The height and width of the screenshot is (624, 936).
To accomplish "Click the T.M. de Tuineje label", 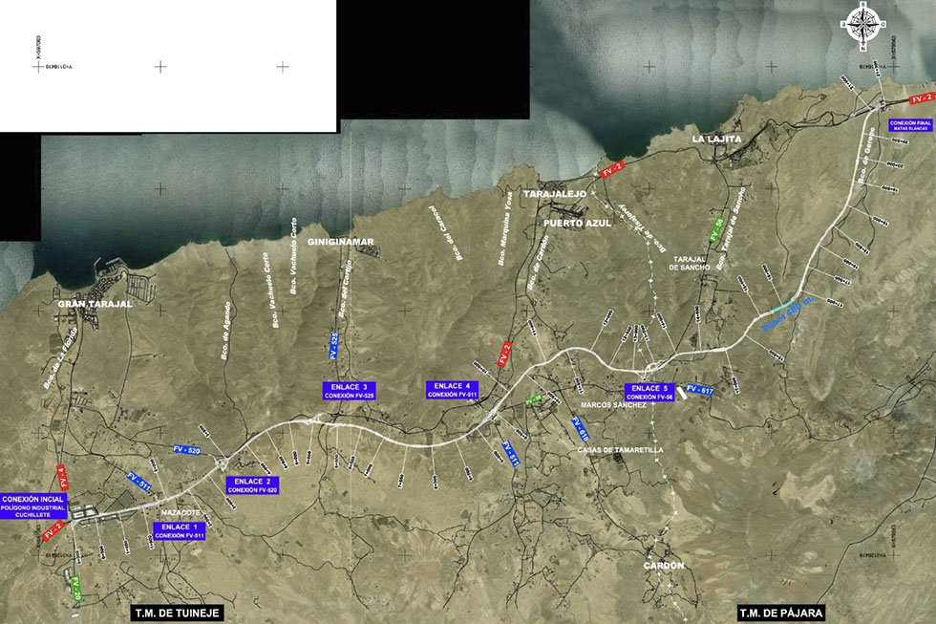I will pos(176,613).
